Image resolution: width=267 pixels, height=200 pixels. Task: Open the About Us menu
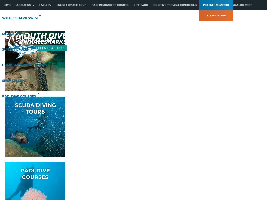click(23, 5)
